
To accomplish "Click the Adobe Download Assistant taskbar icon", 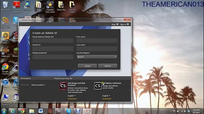I will coord(87,111).
